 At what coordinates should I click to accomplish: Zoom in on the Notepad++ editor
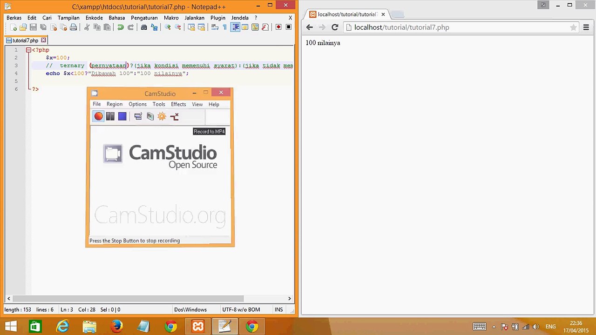[168, 27]
